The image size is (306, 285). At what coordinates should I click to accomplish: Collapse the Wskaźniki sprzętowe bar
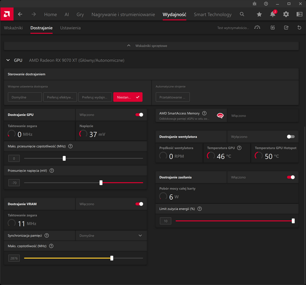pos(151,46)
